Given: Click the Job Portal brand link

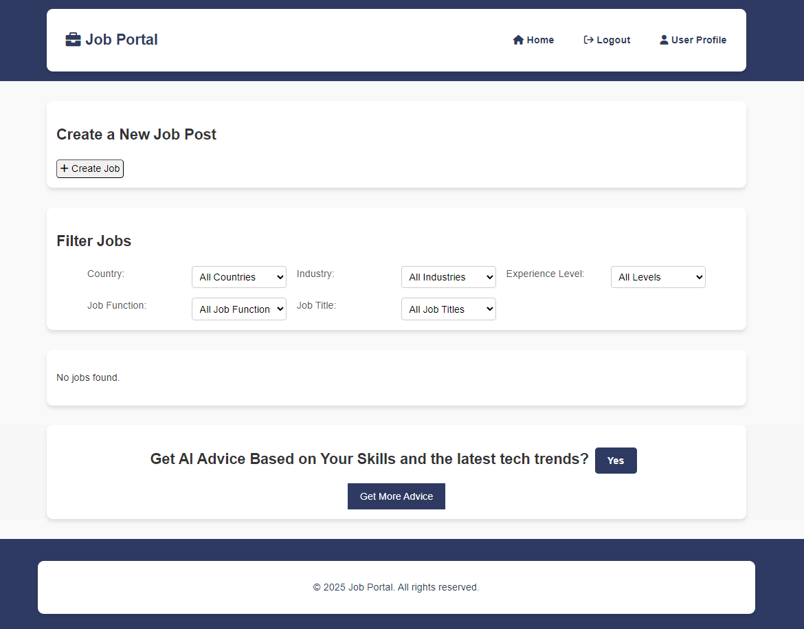Looking at the screenshot, I should pos(111,39).
